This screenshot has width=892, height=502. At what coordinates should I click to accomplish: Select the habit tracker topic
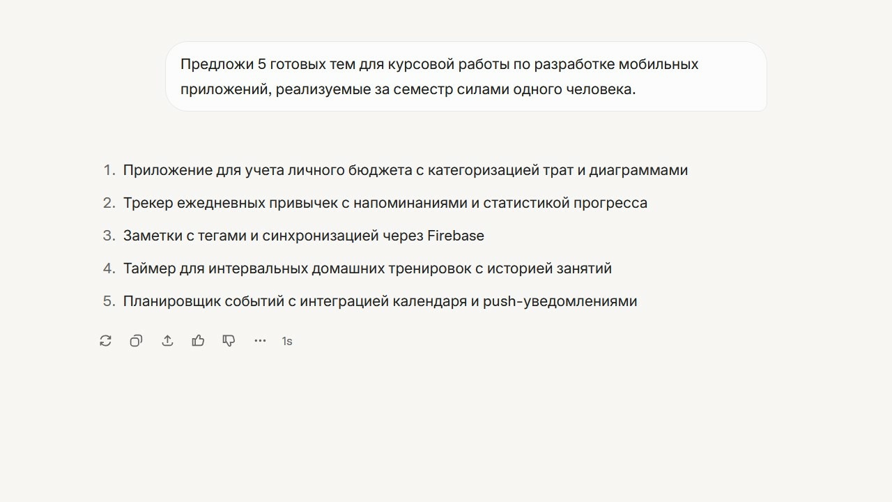pyautogui.click(x=385, y=202)
